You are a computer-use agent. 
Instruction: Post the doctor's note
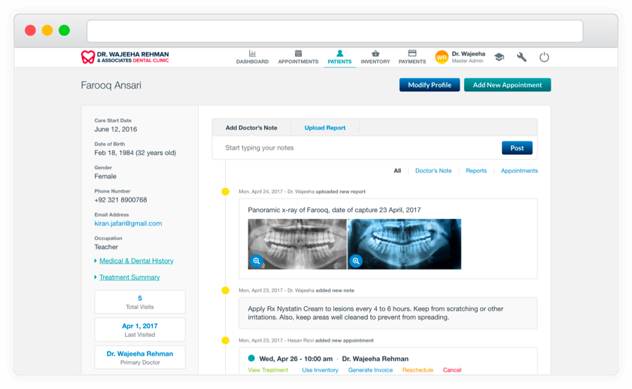pyautogui.click(x=517, y=148)
